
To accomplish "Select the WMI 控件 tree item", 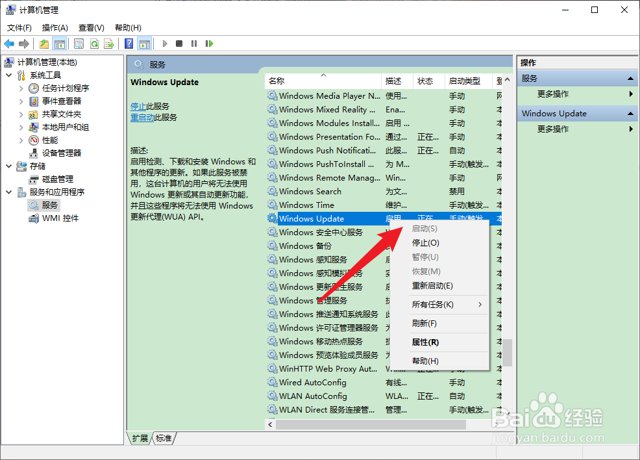I will pyautogui.click(x=60, y=218).
